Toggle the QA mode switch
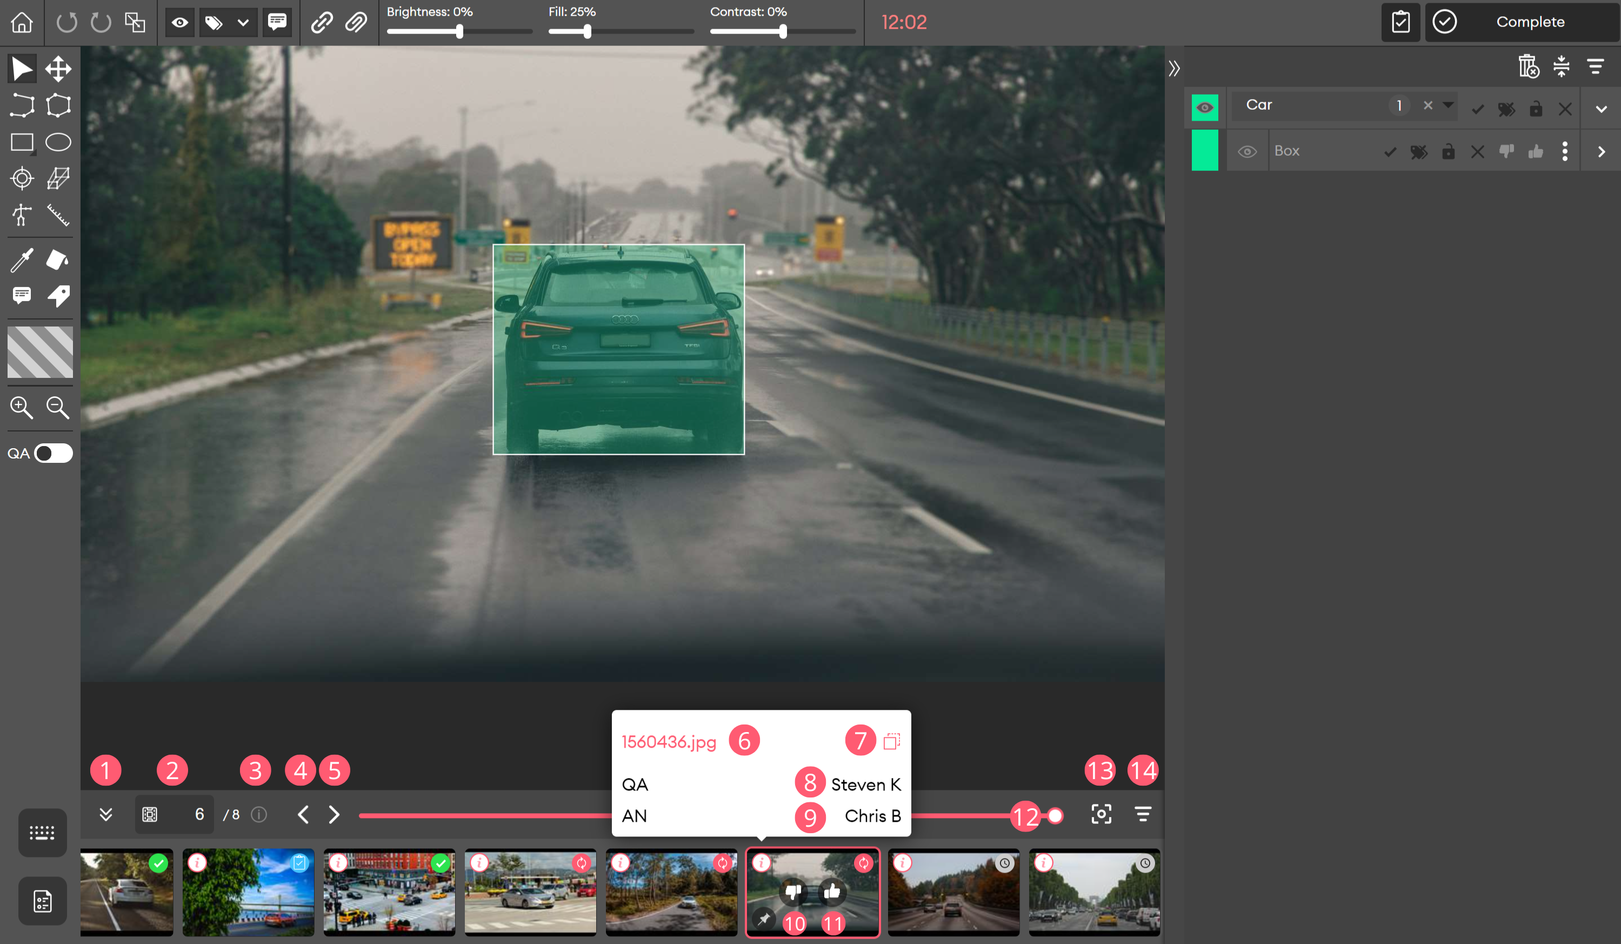 (54, 454)
